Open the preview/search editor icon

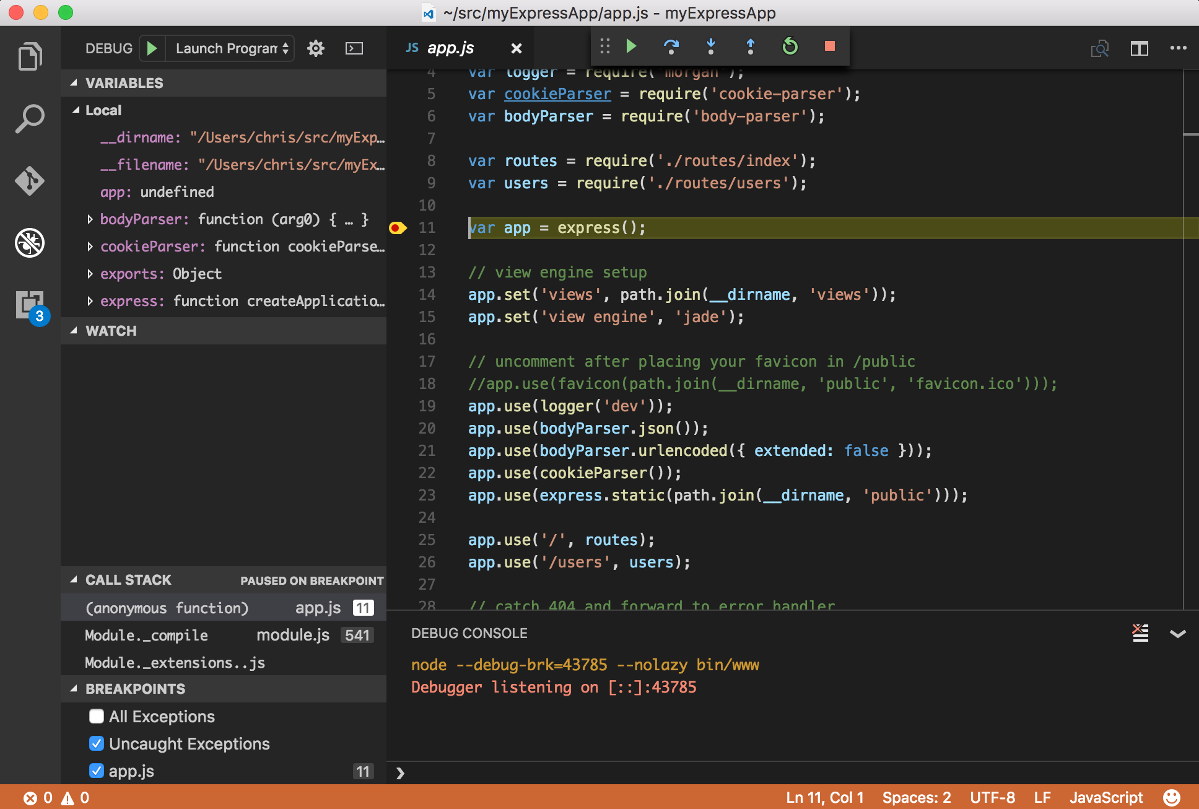(1100, 48)
